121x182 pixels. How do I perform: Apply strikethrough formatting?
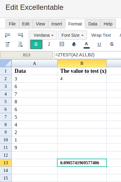pyautogui.click(x=112, y=44)
